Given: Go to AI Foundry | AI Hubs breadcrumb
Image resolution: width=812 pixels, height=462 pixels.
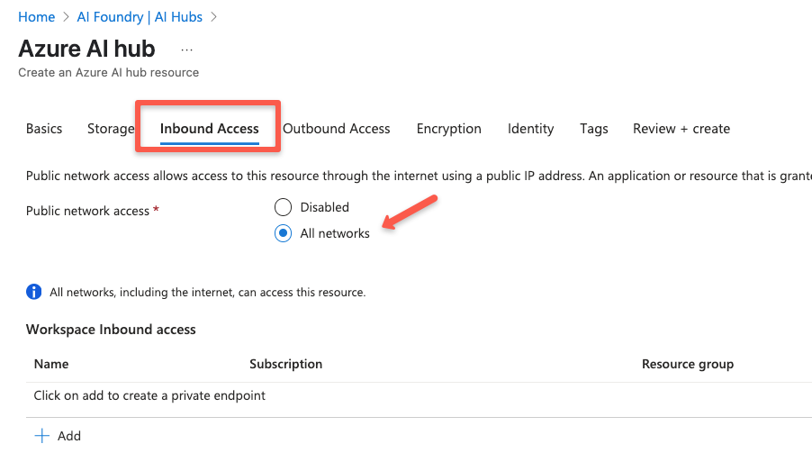Looking at the screenshot, I should [x=140, y=17].
